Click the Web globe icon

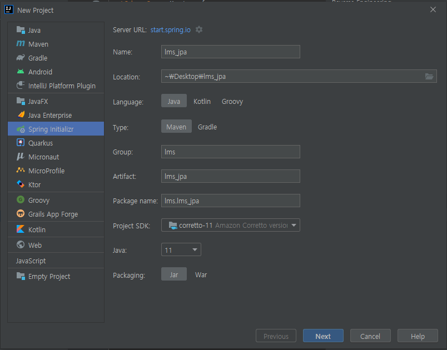pos(21,244)
